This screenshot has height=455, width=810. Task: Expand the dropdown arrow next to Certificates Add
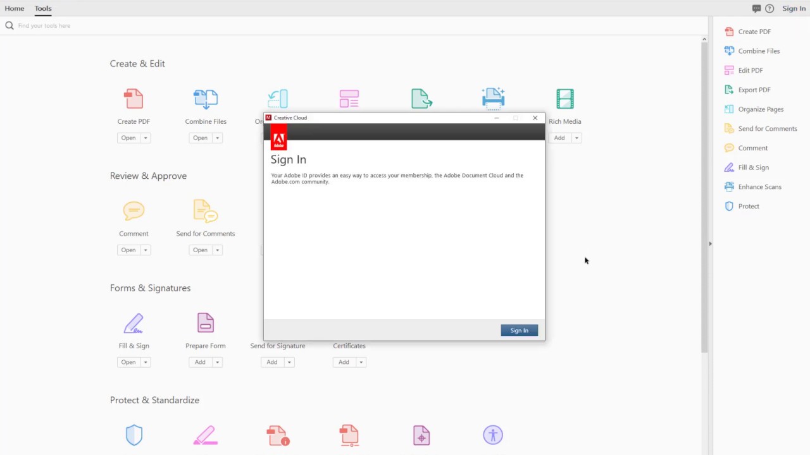pyautogui.click(x=361, y=362)
